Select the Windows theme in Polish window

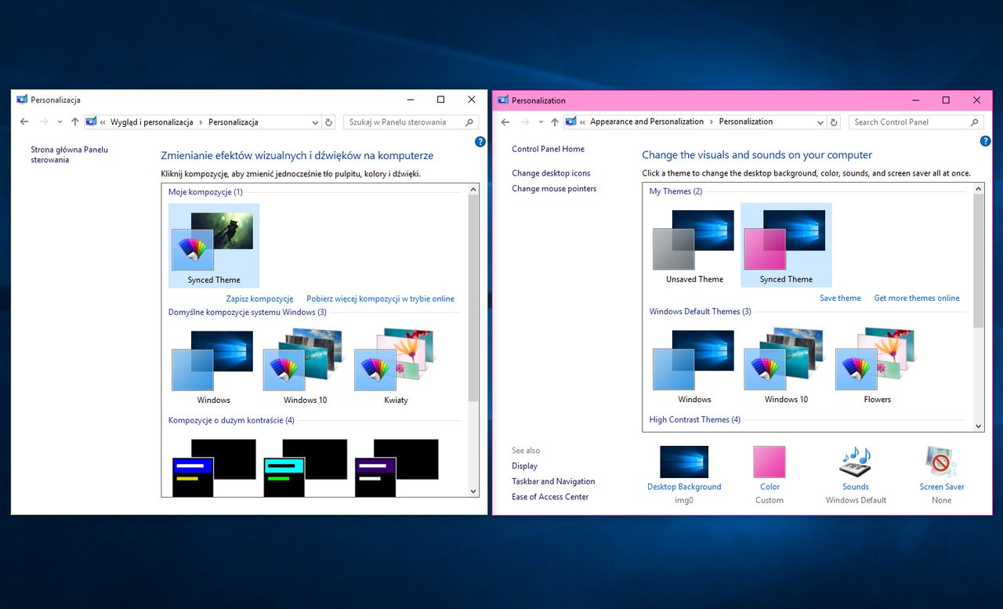click(x=213, y=366)
